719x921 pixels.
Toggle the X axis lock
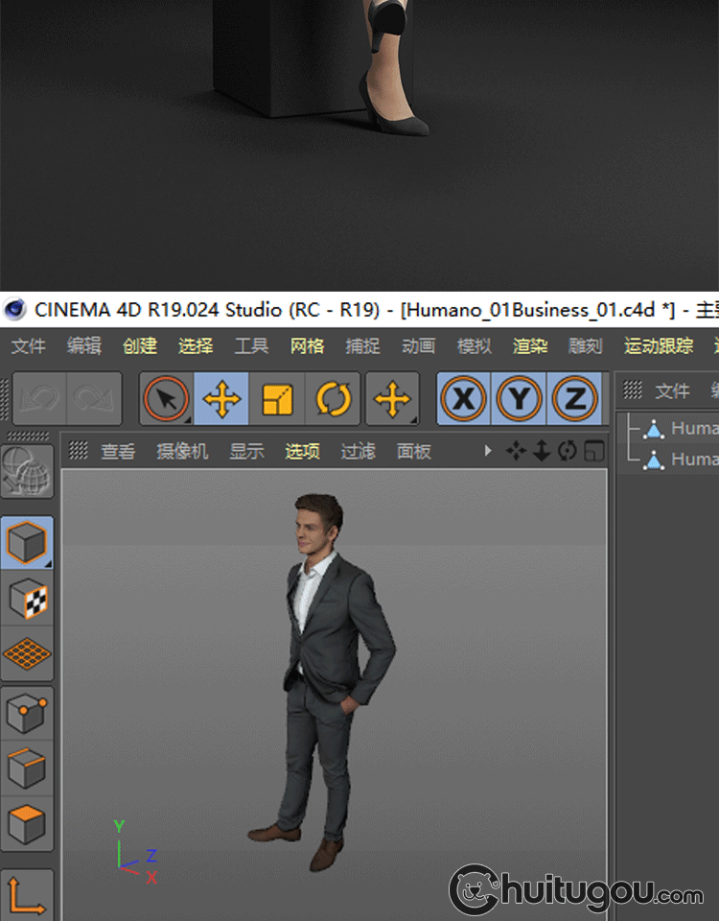tap(464, 399)
